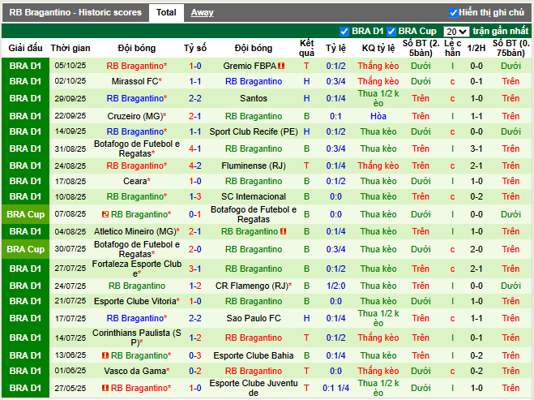
Task: Toggle the BRA D1 filter checkbox
Action: 344,32
